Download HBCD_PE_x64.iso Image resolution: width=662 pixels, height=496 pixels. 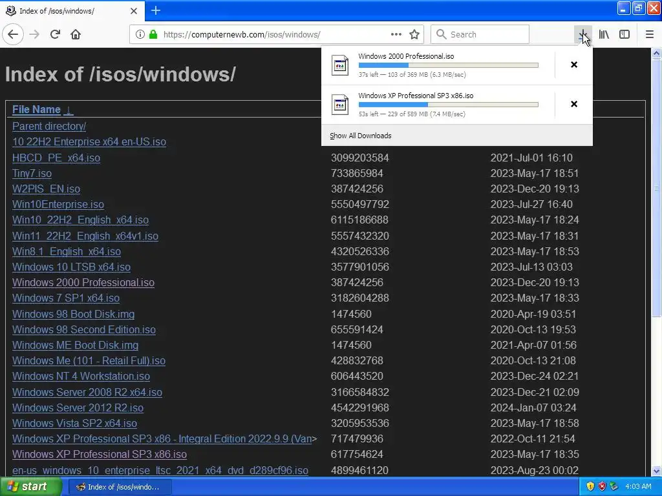click(x=56, y=158)
